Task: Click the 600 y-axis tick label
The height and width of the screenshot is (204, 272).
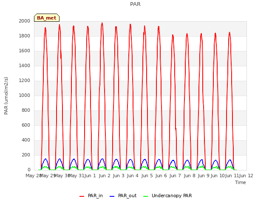Action: point(26,125)
